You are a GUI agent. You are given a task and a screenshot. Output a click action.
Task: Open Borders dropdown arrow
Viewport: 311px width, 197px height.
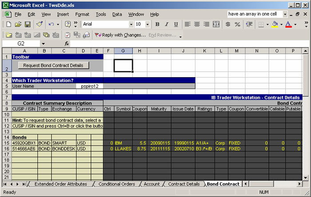267,24
